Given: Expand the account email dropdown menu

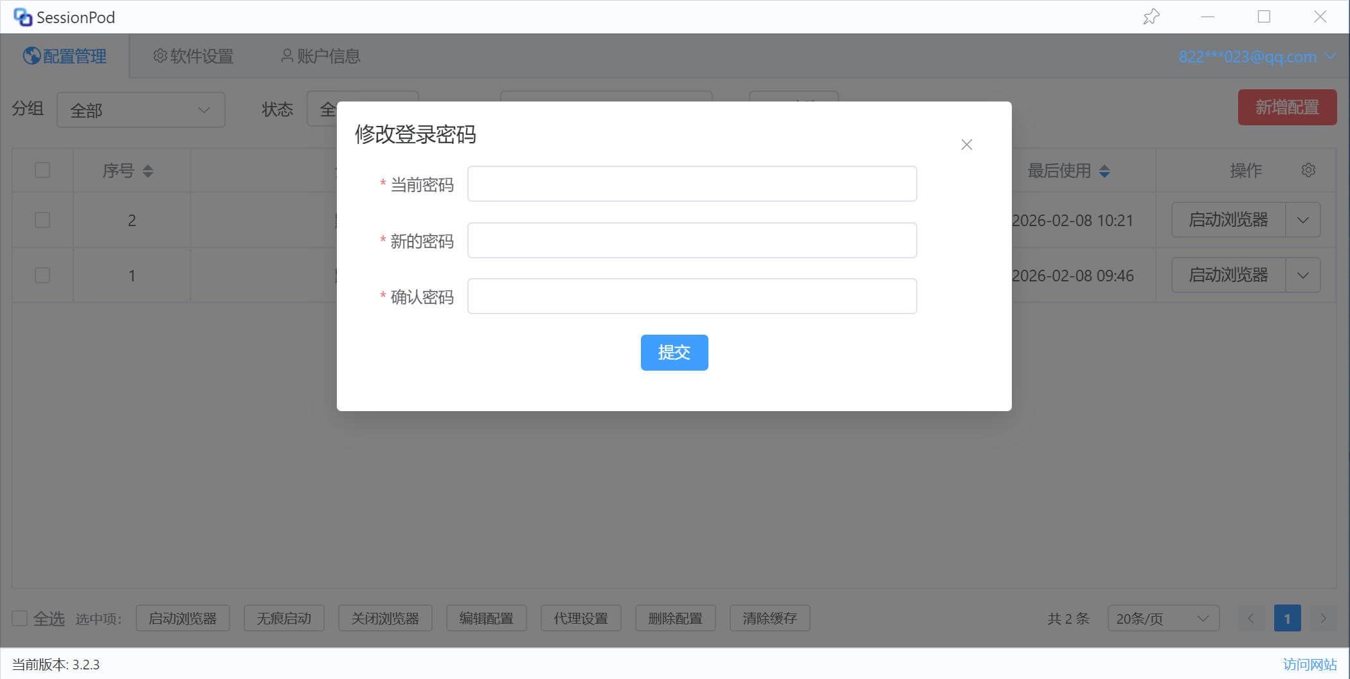Looking at the screenshot, I should click(1331, 57).
